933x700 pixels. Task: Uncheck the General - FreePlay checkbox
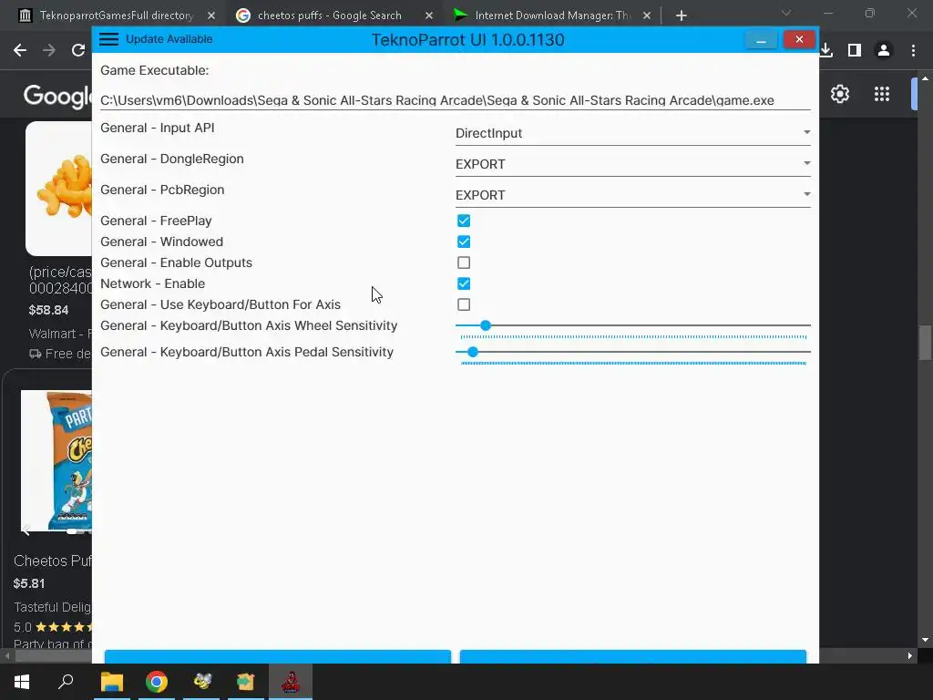[x=464, y=221]
